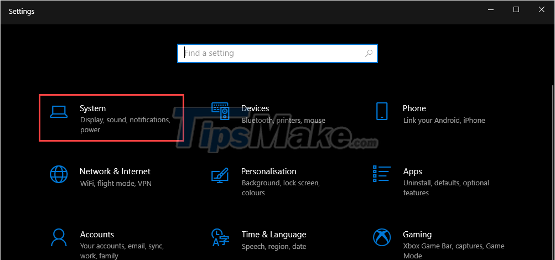Close the Settings window
The width and height of the screenshot is (555, 260).
pyautogui.click(x=542, y=10)
